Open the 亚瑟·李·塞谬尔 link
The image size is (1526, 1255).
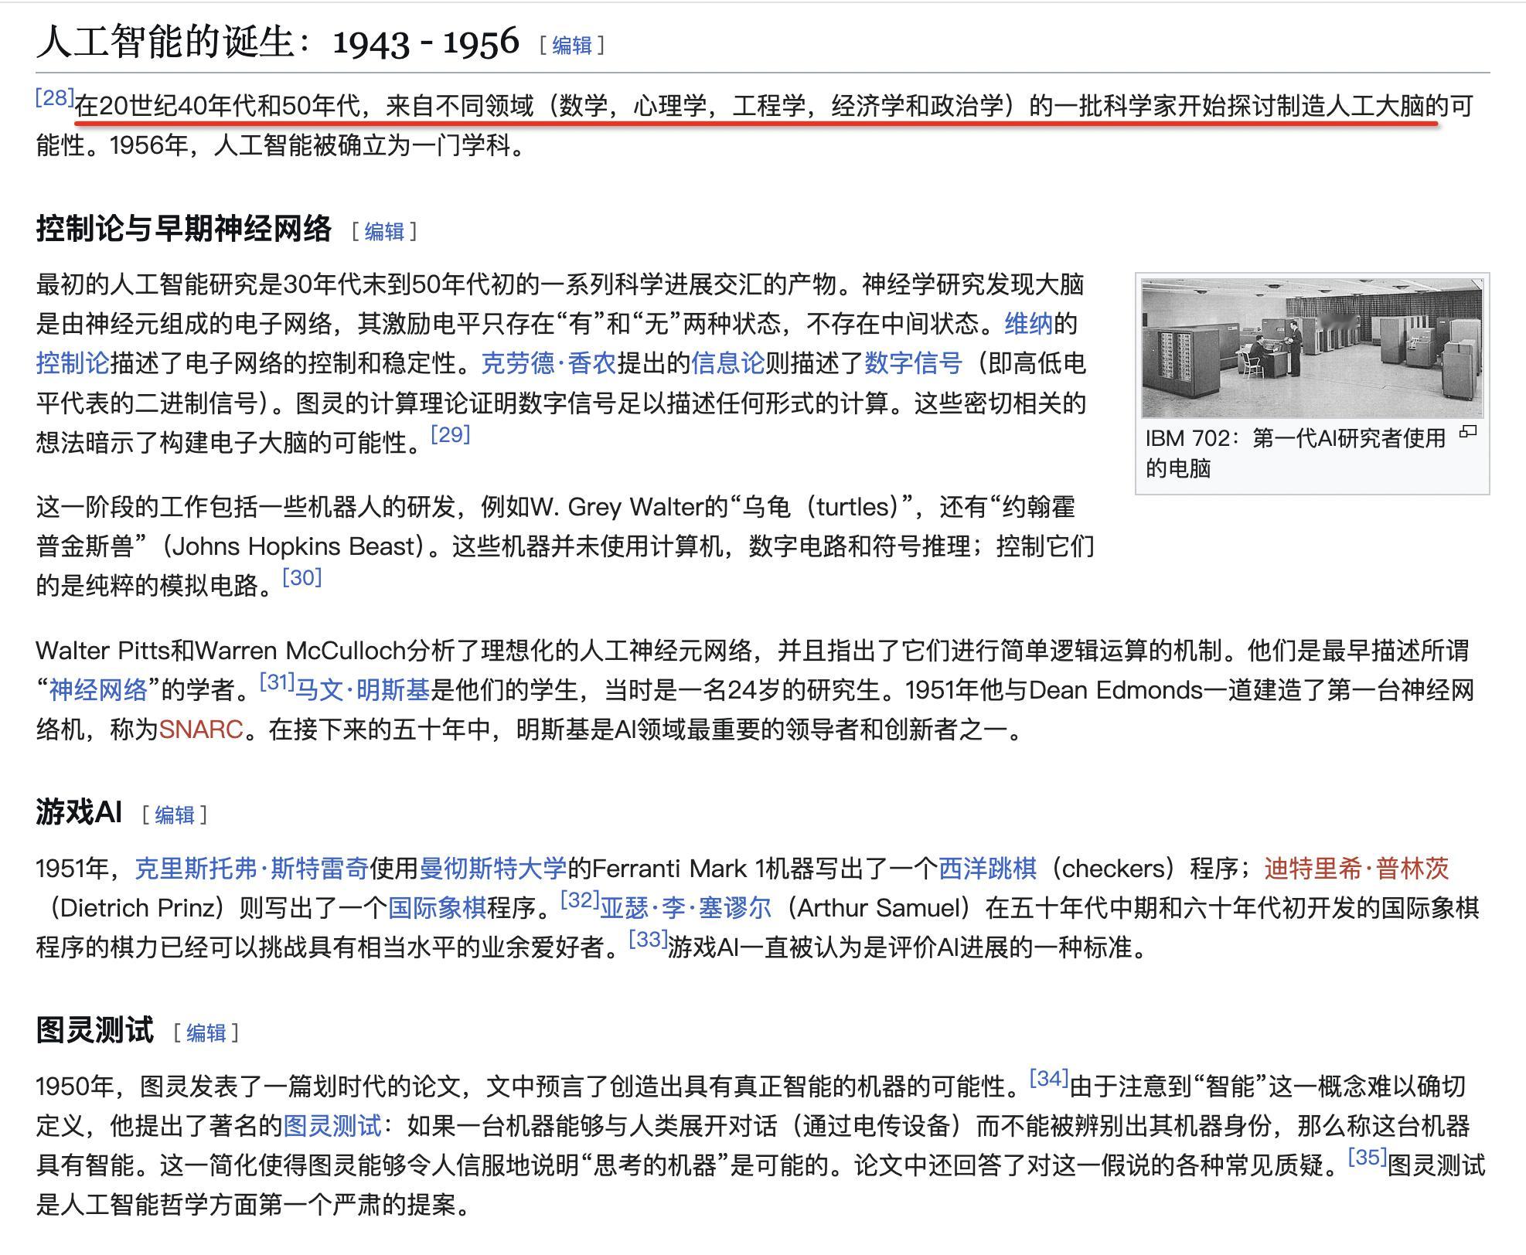coord(686,908)
